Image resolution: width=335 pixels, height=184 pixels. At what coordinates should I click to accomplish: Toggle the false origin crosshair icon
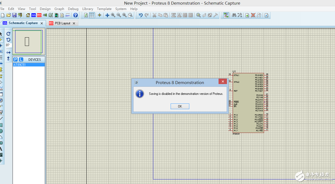[x=99, y=15]
